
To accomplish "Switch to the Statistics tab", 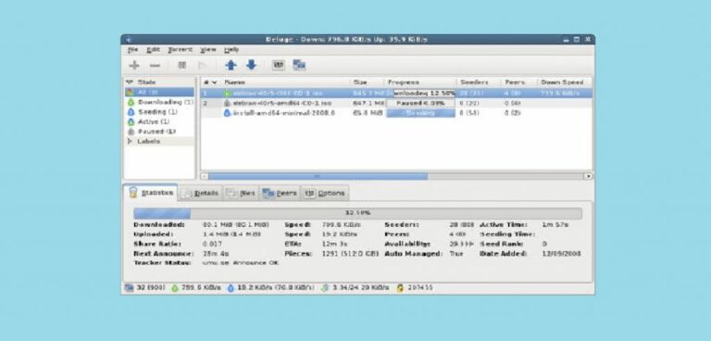I will 150,193.
